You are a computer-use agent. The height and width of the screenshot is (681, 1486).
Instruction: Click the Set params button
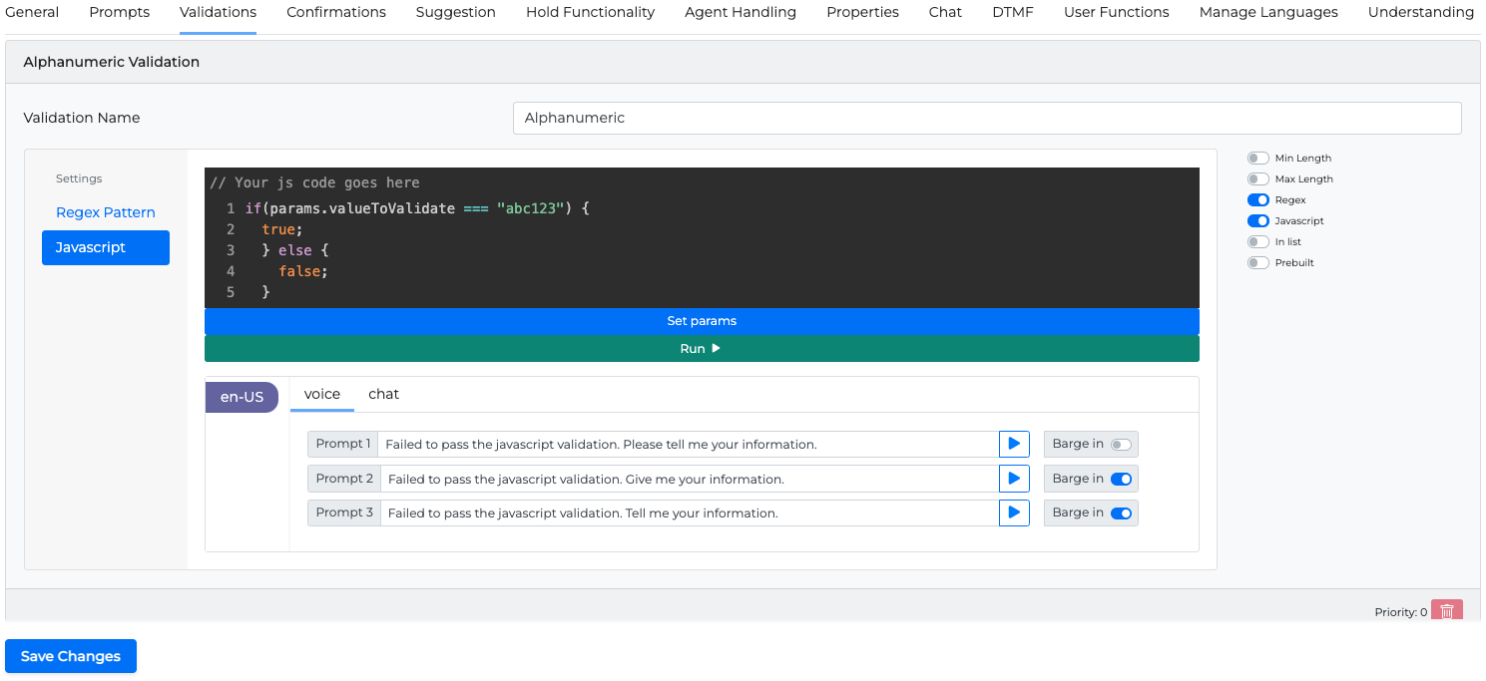[702, 321]
